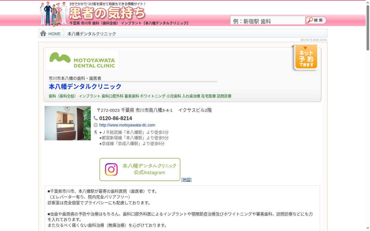
Task: Select the ホワイトニング specialty tag
Action: click(153, 96)
